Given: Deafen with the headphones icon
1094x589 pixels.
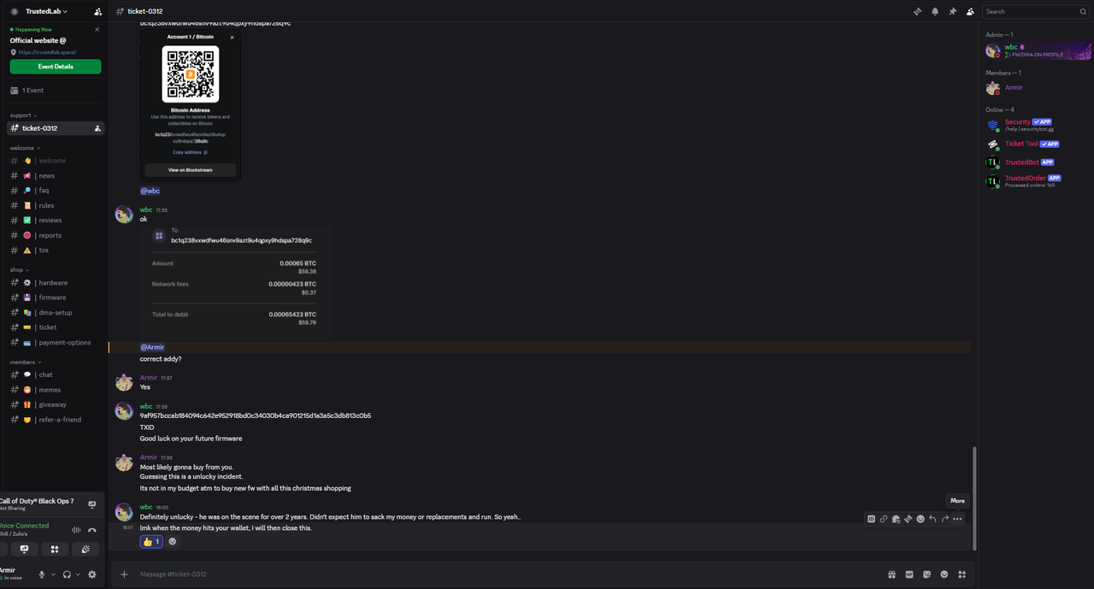Looking at the screenshot, I should pos(67,574).
